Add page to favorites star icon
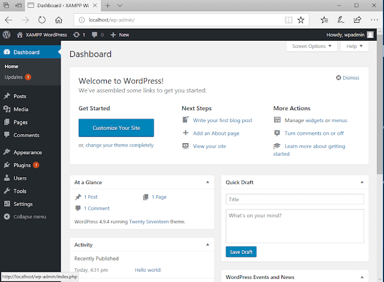Viewport: 384px width, 282px height. point(301,20)
